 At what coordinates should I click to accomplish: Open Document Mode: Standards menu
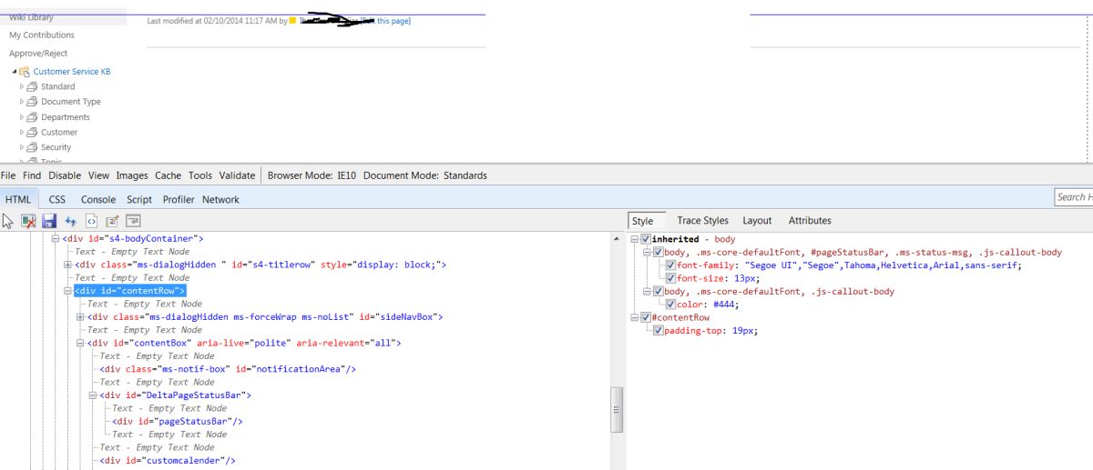425,175
